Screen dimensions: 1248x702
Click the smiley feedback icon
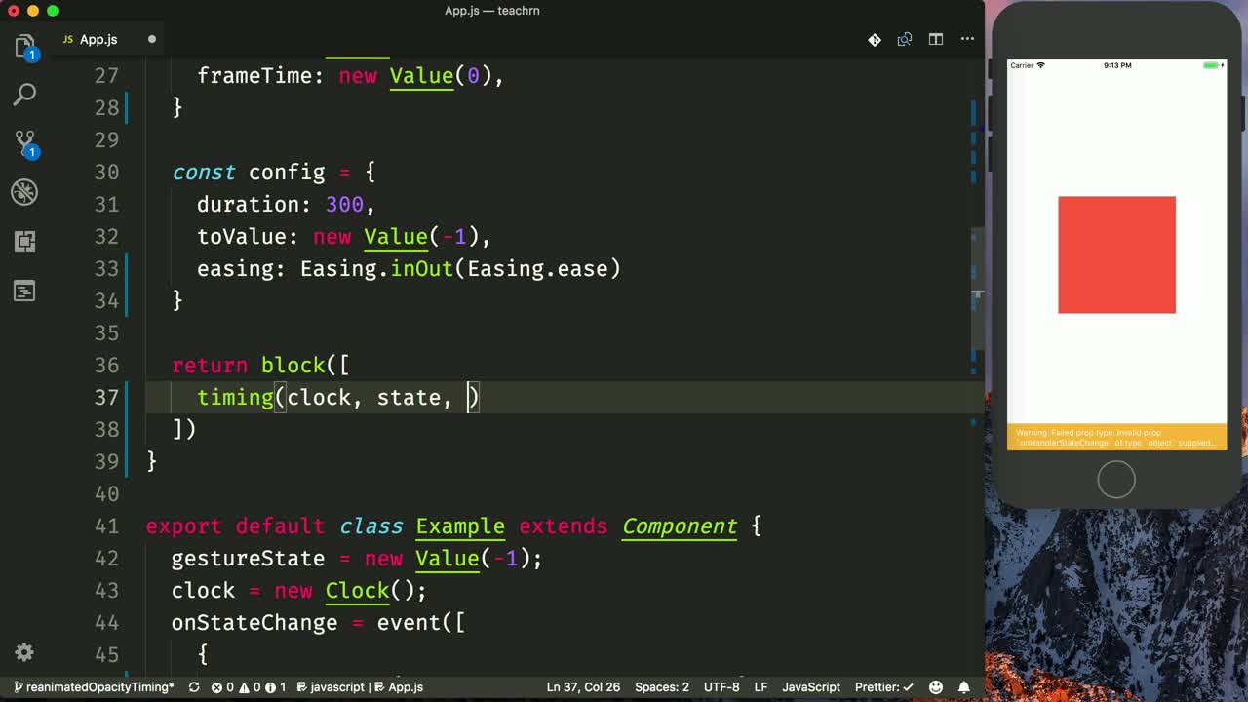tap(936, 687)
